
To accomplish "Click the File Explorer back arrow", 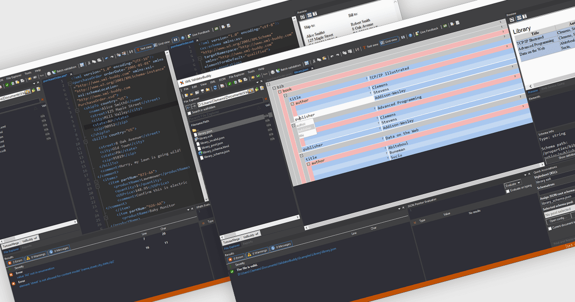I will pyautogui.click(x=188, y=107).
